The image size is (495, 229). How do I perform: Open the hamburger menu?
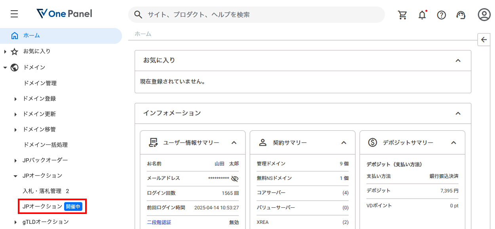14,14
